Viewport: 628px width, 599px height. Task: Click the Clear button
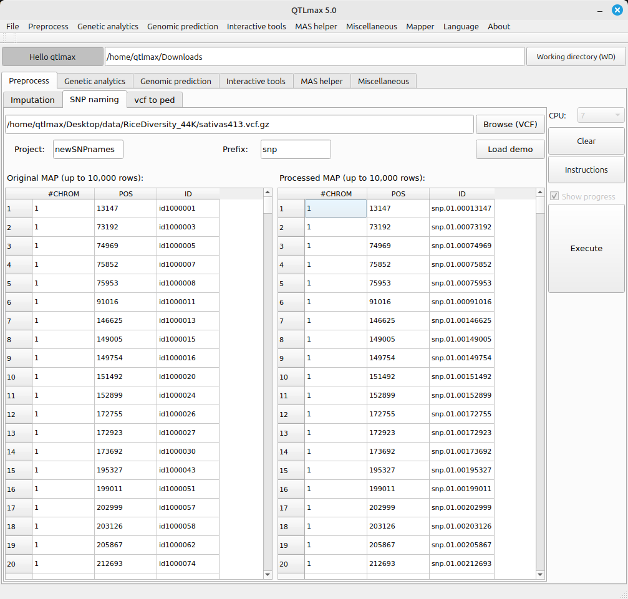click(586, 141)
